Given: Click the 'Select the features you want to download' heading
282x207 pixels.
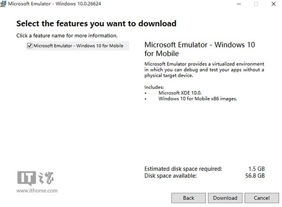Looking at the screenshot, I should pyautogui.click(x=96, y=24).
